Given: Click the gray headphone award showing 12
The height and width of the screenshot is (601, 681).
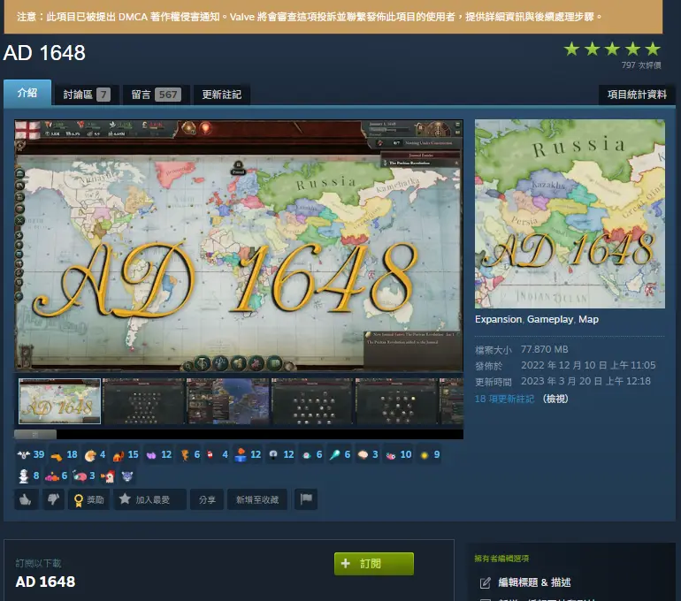Looking at the screenshot, I should point(280,454).
